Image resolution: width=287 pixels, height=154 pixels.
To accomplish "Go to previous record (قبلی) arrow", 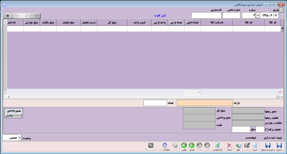I will pos(191,145).
